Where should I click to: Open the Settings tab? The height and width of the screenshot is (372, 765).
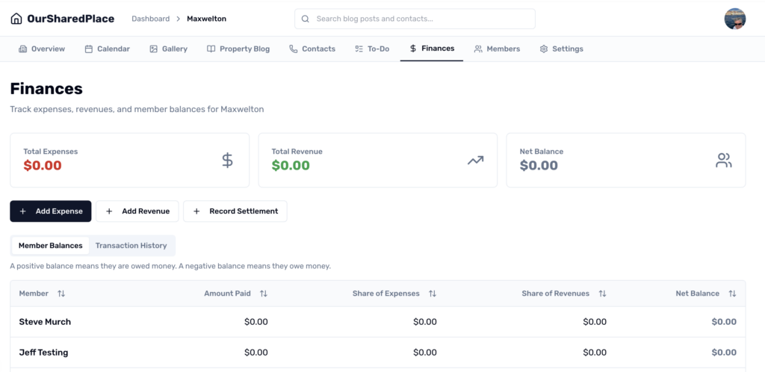[561, 49]
